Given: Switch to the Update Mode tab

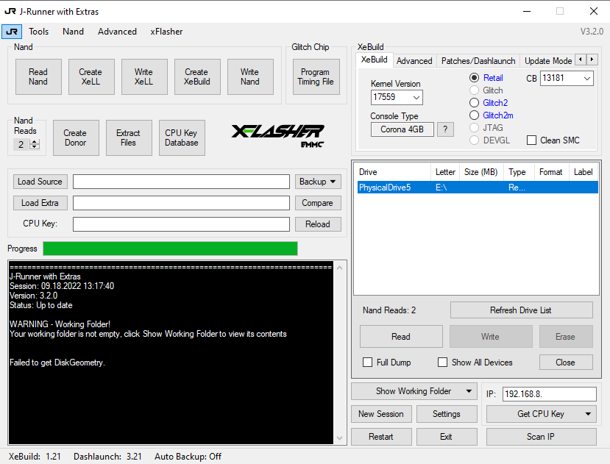Looking at the screenshot, I should click(x=548, y=61).
